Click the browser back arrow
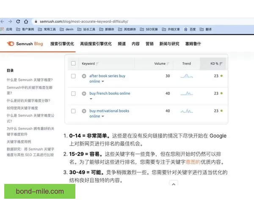The width and height of the screenshot is (254, 203). 2,22
